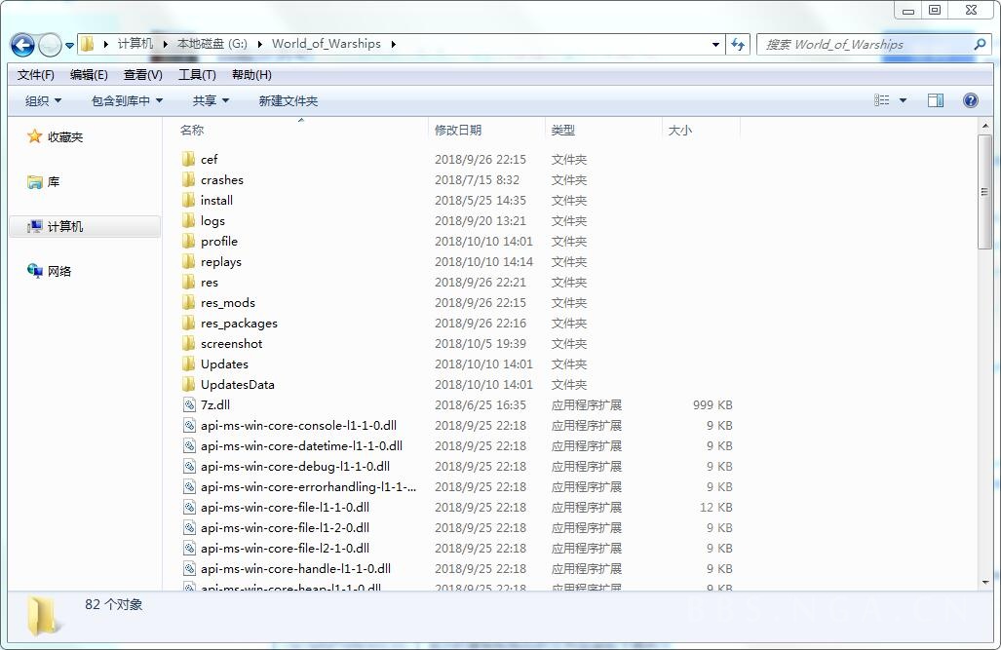Select the 网络 network icon in sidebar
This screenshot has height=650, width=1001.
click(35, 271)
